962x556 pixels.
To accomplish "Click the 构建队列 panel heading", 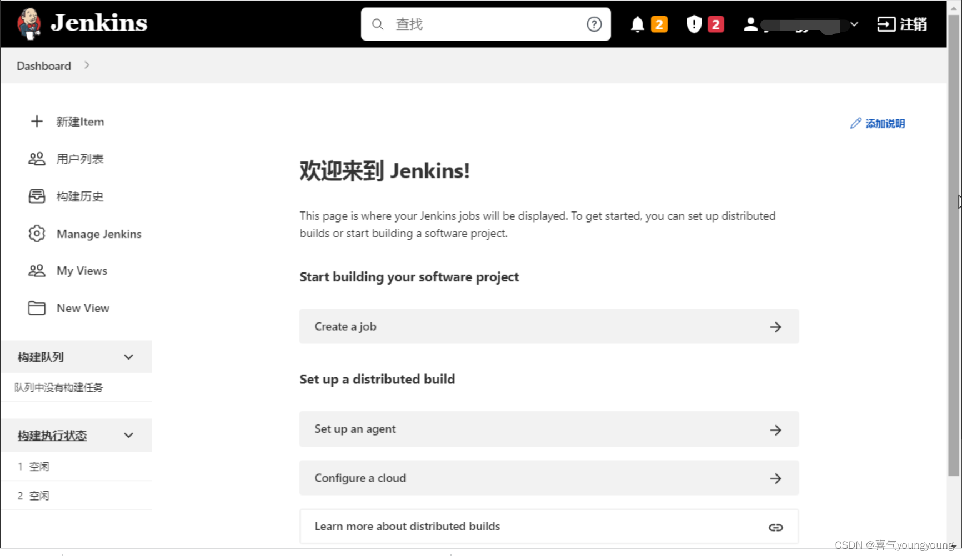I will click(41, 357).
